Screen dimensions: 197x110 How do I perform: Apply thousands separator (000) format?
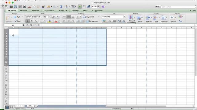coord(114,21)
